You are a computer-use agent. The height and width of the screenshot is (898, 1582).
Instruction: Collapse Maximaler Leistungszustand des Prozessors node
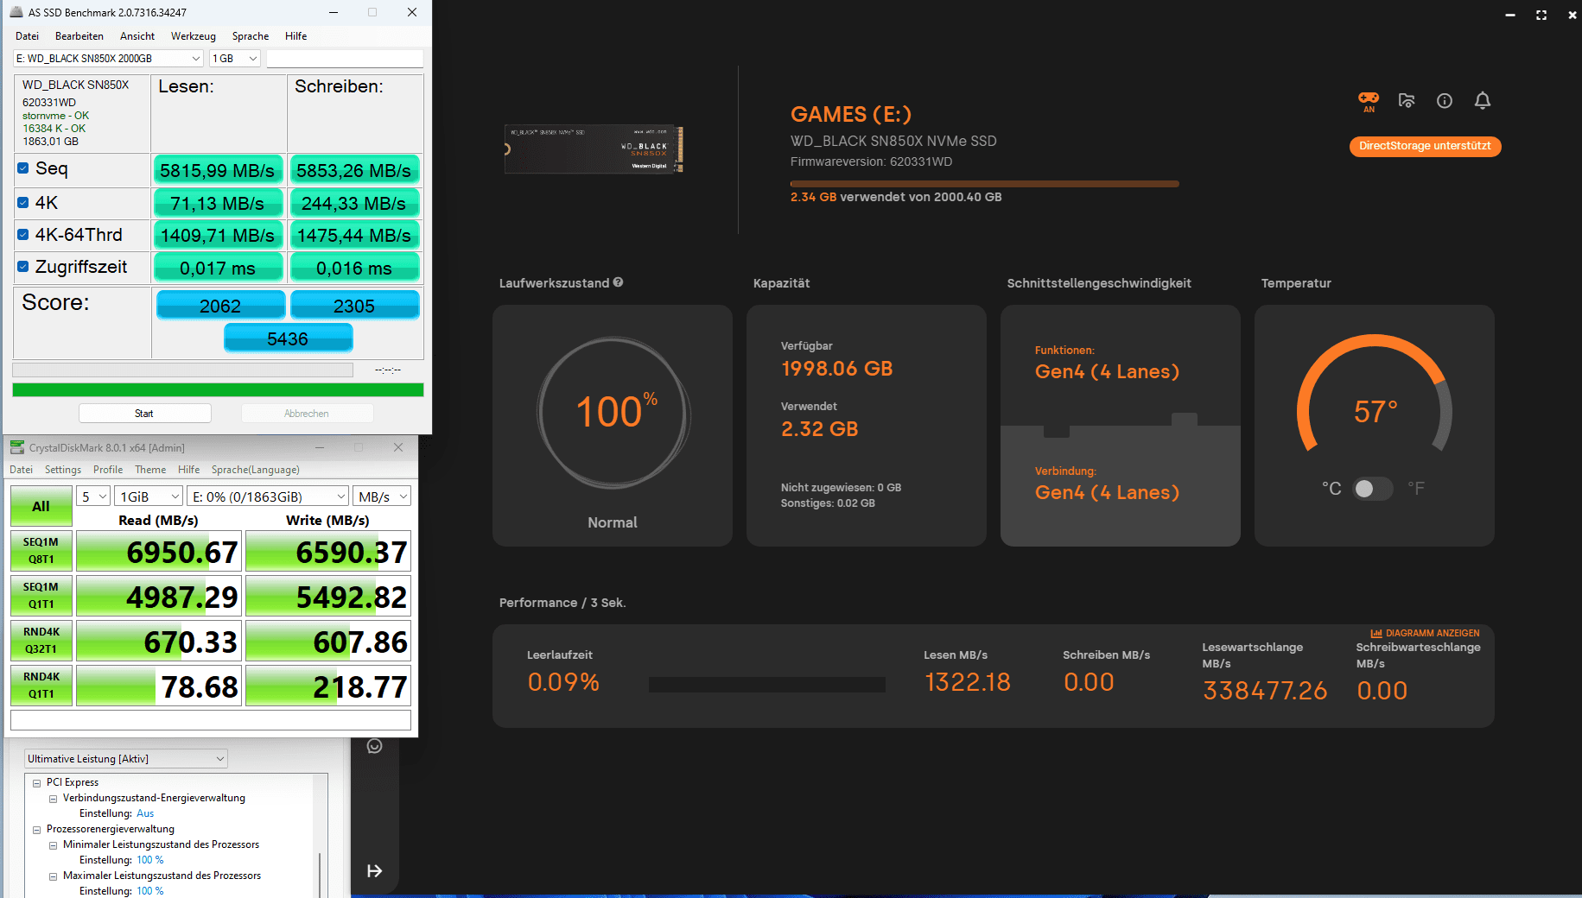(54, 876)
